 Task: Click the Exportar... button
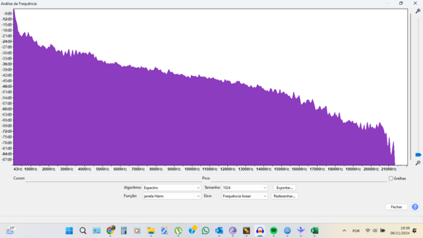[284, 188]
